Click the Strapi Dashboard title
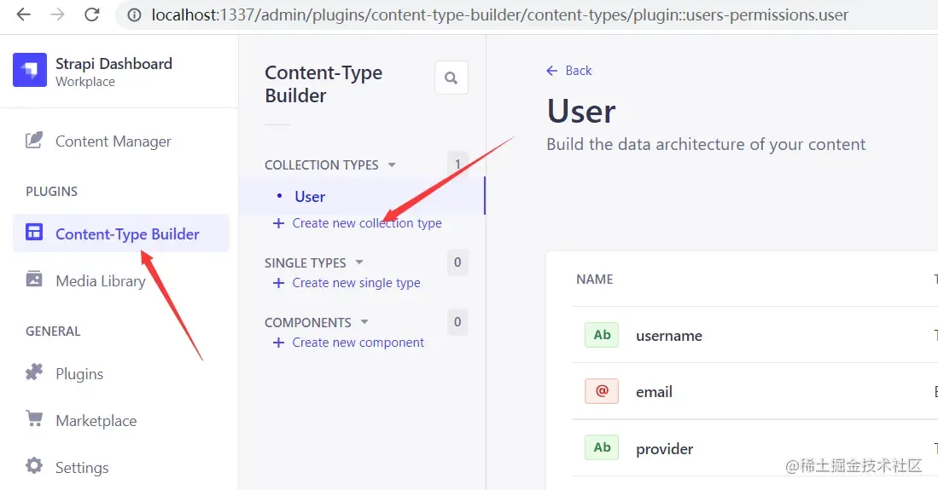Viewport: 938px width, 490px height. [114, 64]
